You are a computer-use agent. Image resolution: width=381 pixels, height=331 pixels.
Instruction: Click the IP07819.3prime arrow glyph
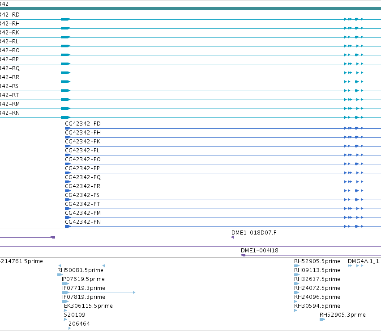click(65, 302)
